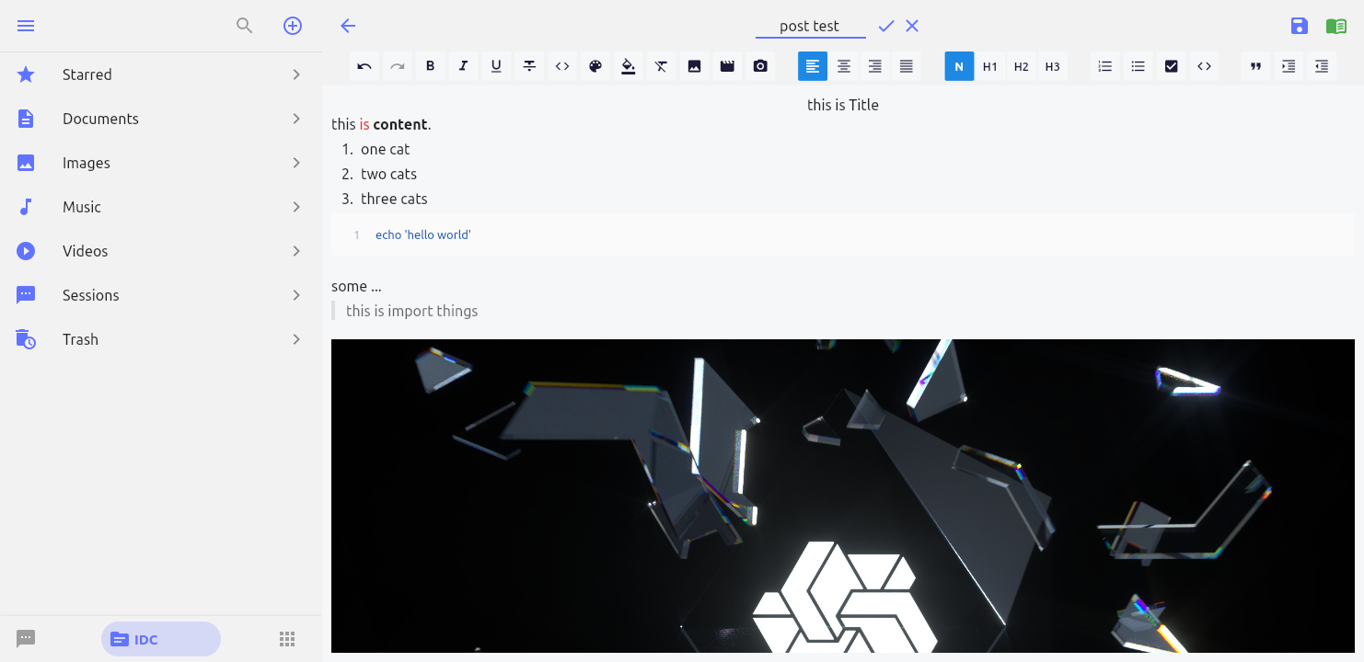Open the IDC workspace button
The width and height of the screenshot is (1364, 662).
point(160,638)
